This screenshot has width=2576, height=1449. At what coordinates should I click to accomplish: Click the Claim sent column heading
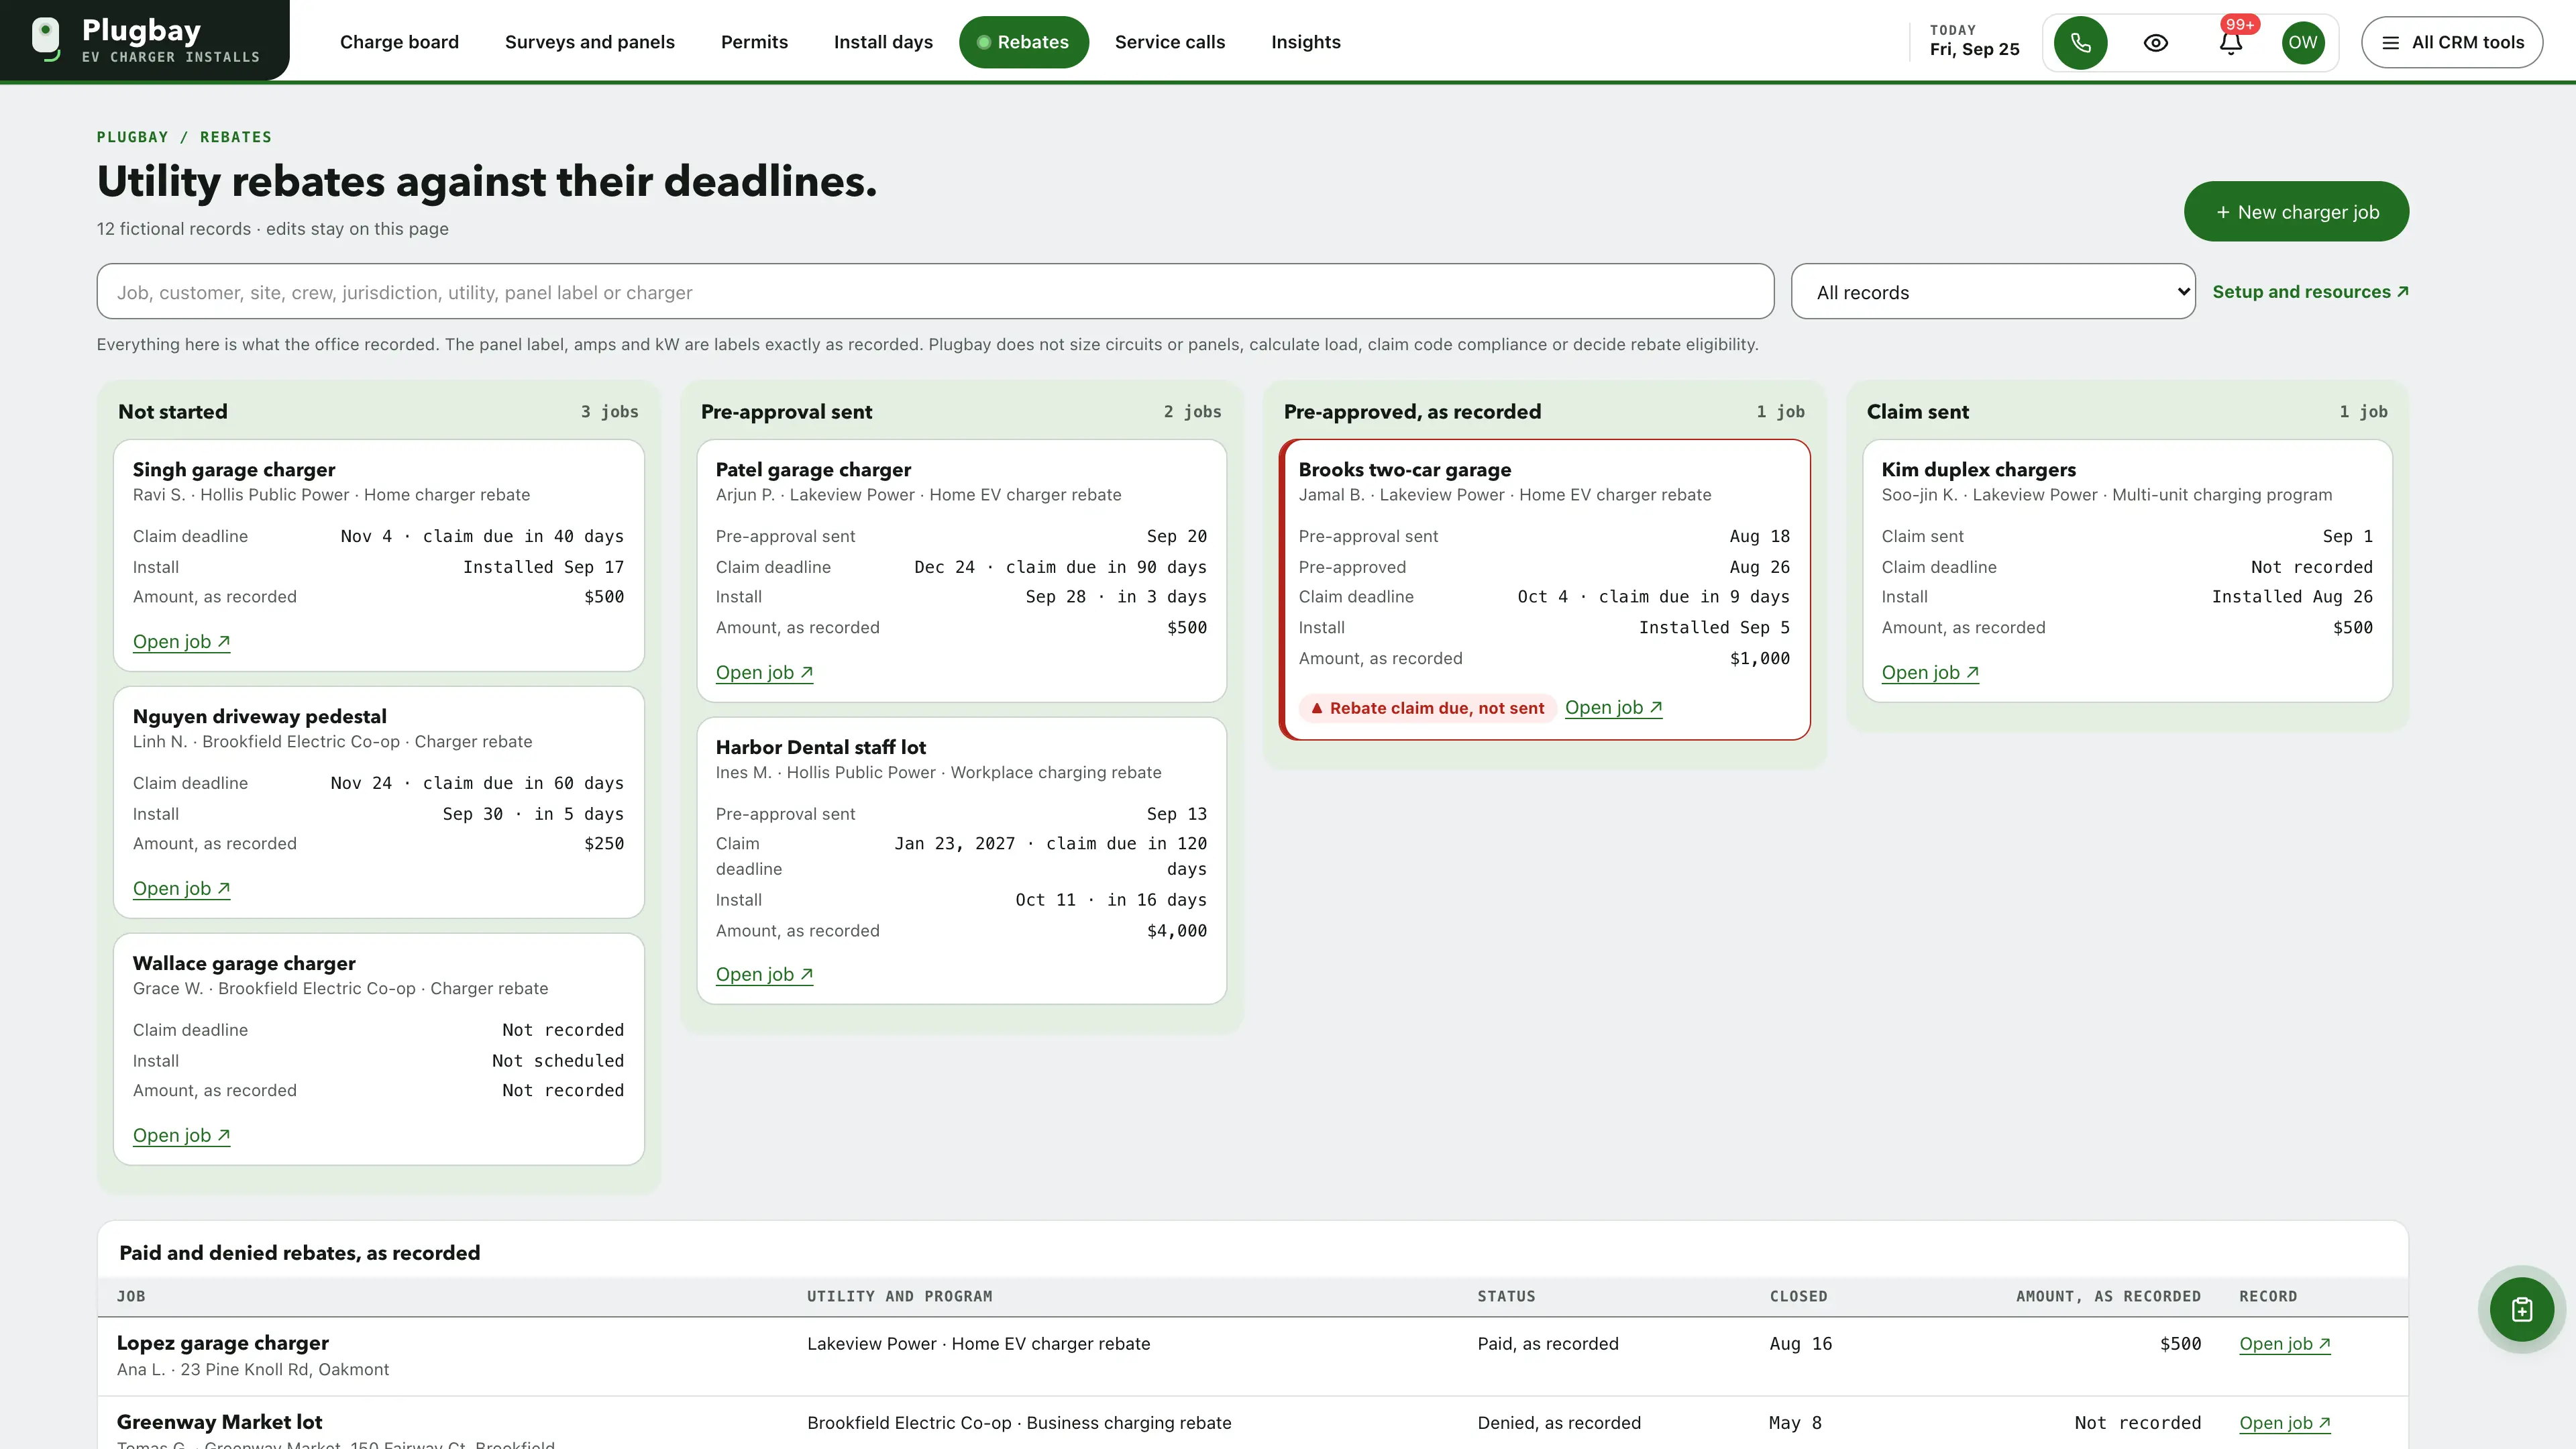point(1917,412)
